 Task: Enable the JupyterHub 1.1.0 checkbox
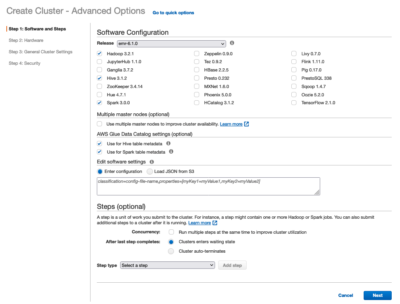tap(100, 62)
